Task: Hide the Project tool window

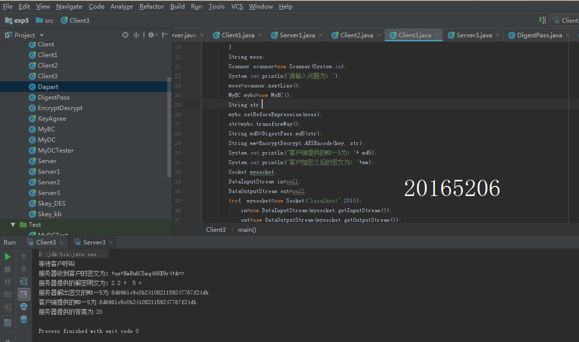Action: 165,35
